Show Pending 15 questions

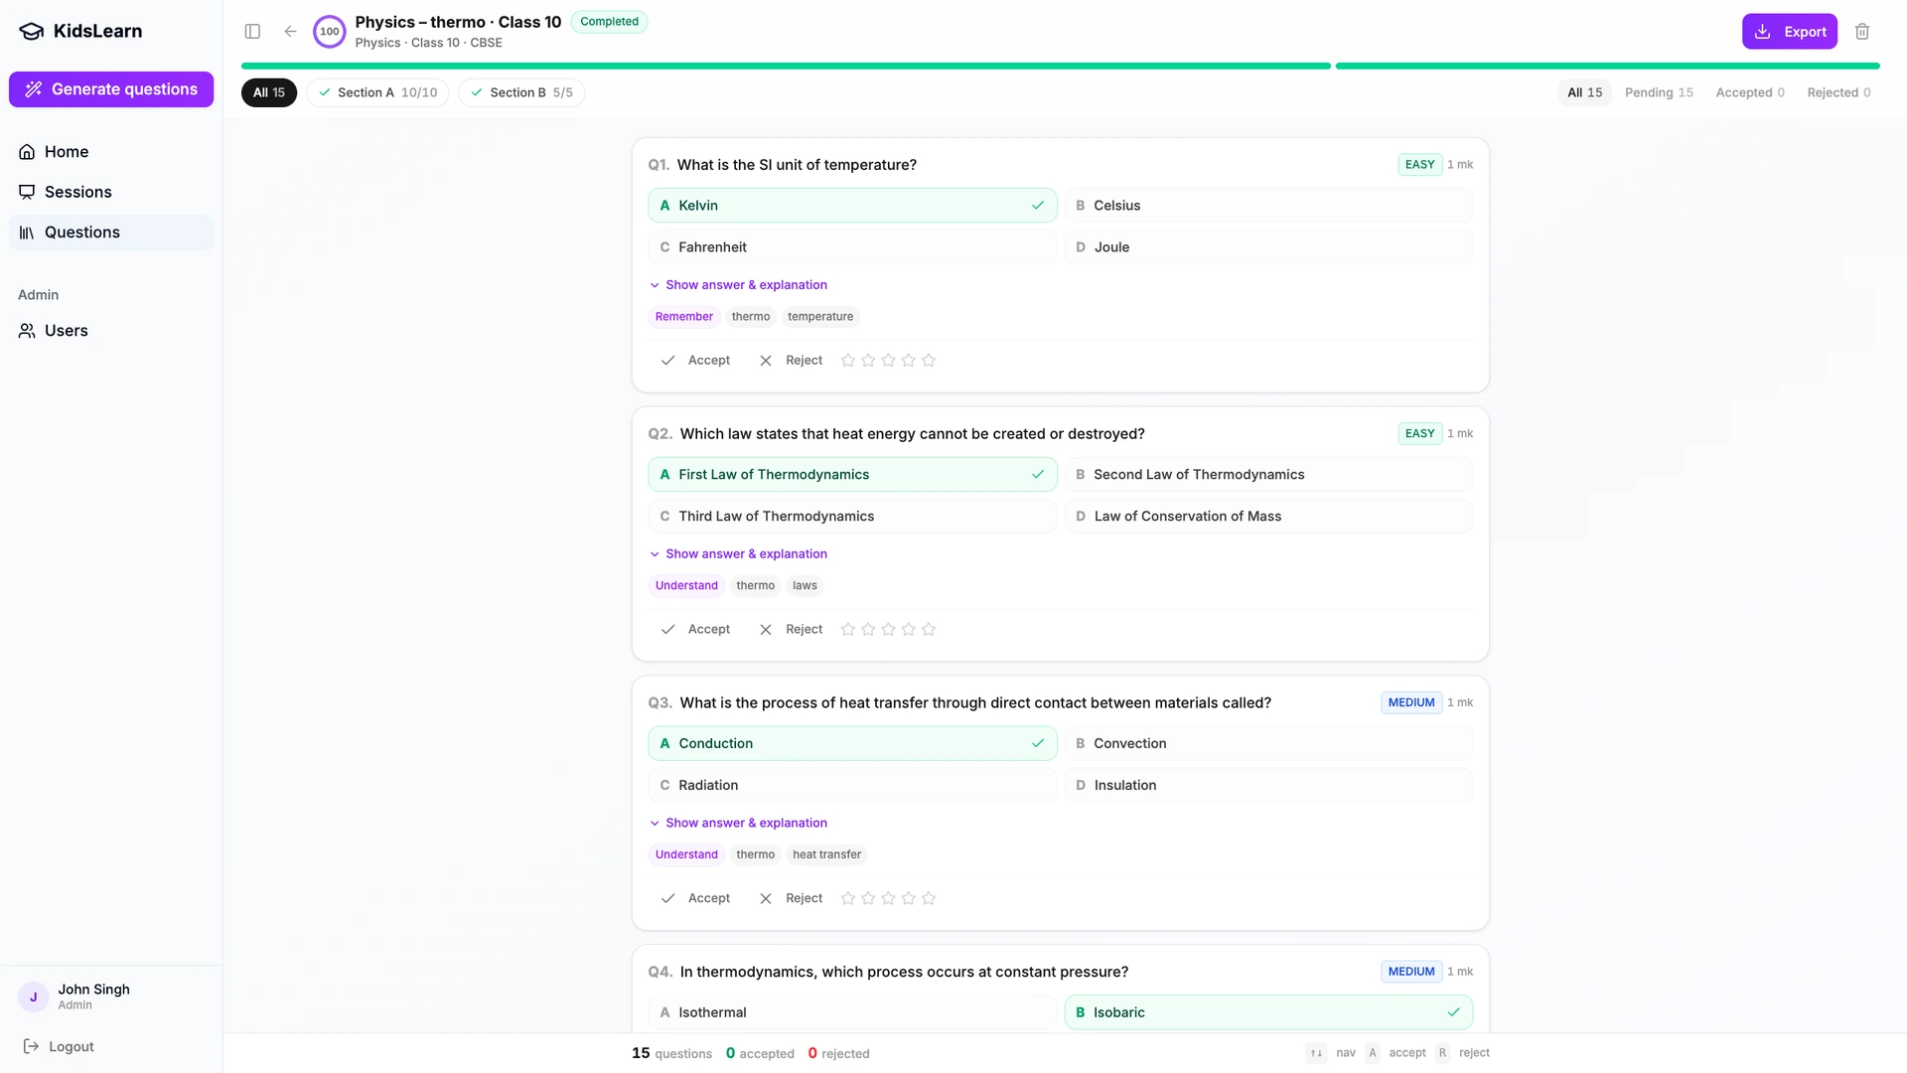pos(1659,92)
